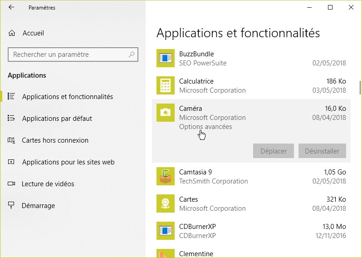Click the vertical scrollbar thumb
This screenshot has width=362, height=258.
click(360, 87)
